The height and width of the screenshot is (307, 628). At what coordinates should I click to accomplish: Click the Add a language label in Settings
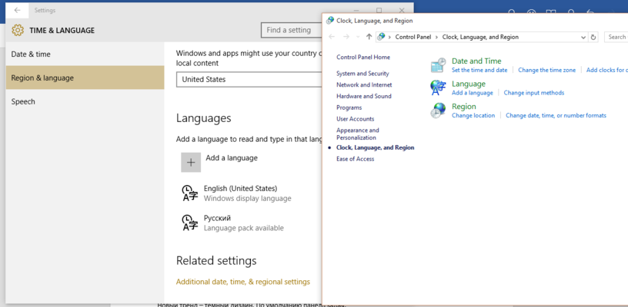point(232,157)
